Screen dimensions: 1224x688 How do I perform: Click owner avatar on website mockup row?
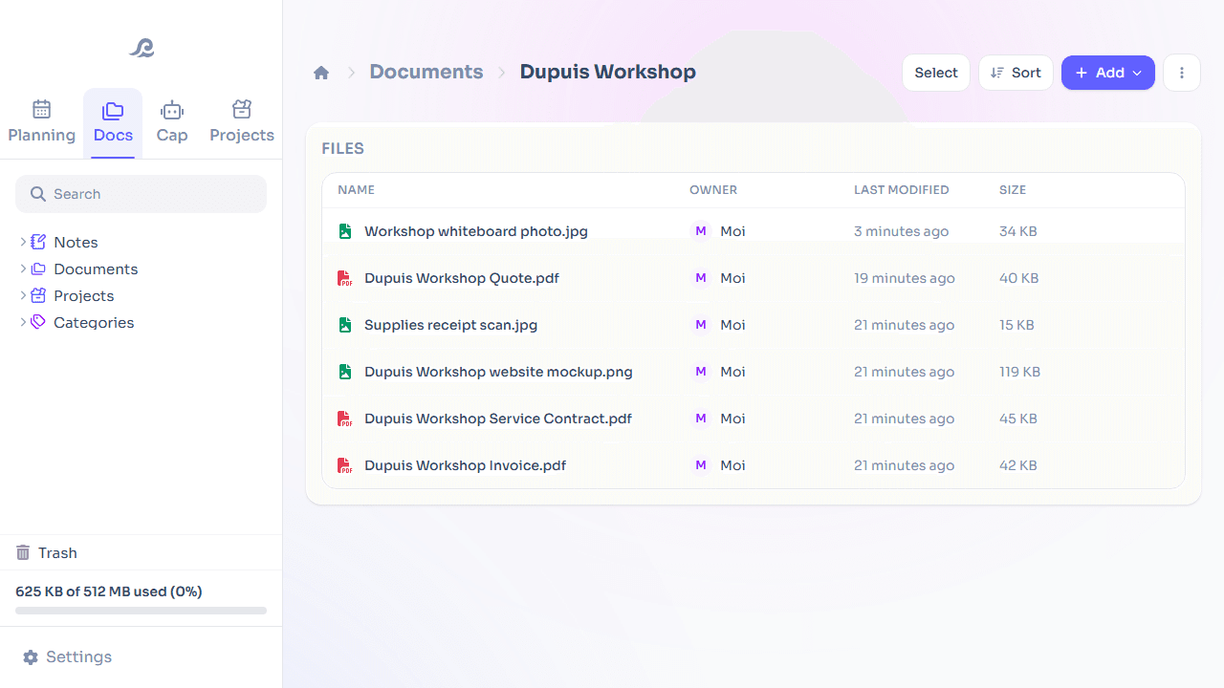pyautogui.click(x=701, y=372)
